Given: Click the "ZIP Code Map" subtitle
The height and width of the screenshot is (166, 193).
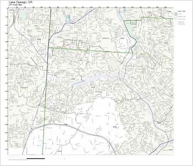Looking at the screenshot, I should (x=15, y=5).
